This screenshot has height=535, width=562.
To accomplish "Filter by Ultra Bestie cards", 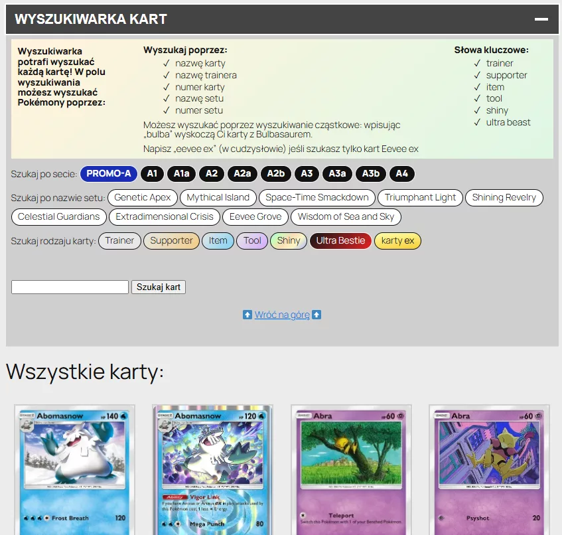I will pos(340,241).
